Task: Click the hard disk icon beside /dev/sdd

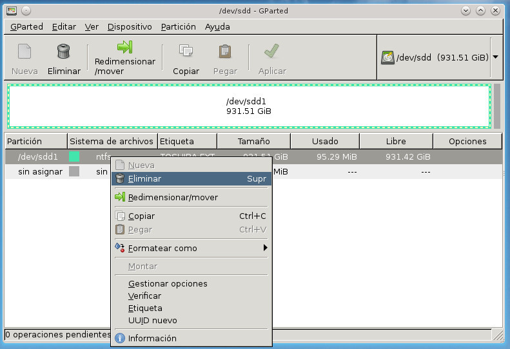Action: coord(387,57)
